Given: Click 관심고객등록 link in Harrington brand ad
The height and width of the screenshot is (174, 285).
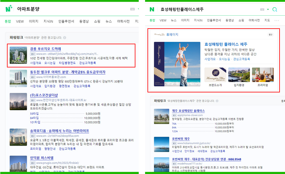Looking at the screenshot, I should tap(241, 59).
